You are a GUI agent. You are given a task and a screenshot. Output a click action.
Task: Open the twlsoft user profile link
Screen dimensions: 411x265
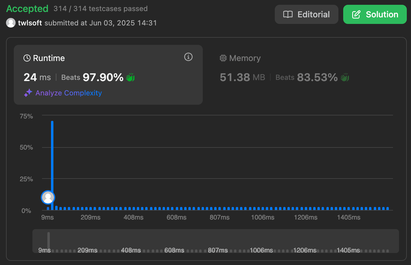click(30, 23)
